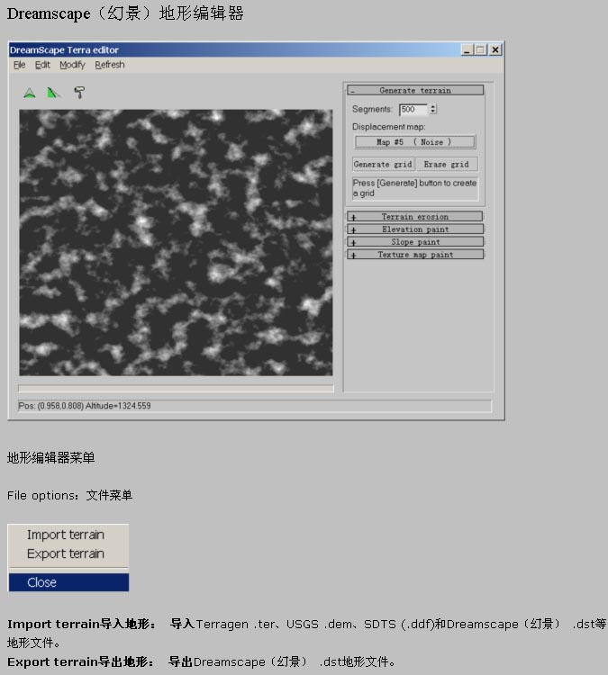
Task: Click the Segments value field
Action: (413, 109)
